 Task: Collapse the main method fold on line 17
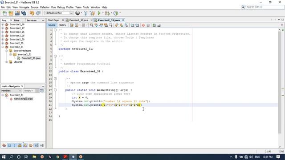click(55, 90)
